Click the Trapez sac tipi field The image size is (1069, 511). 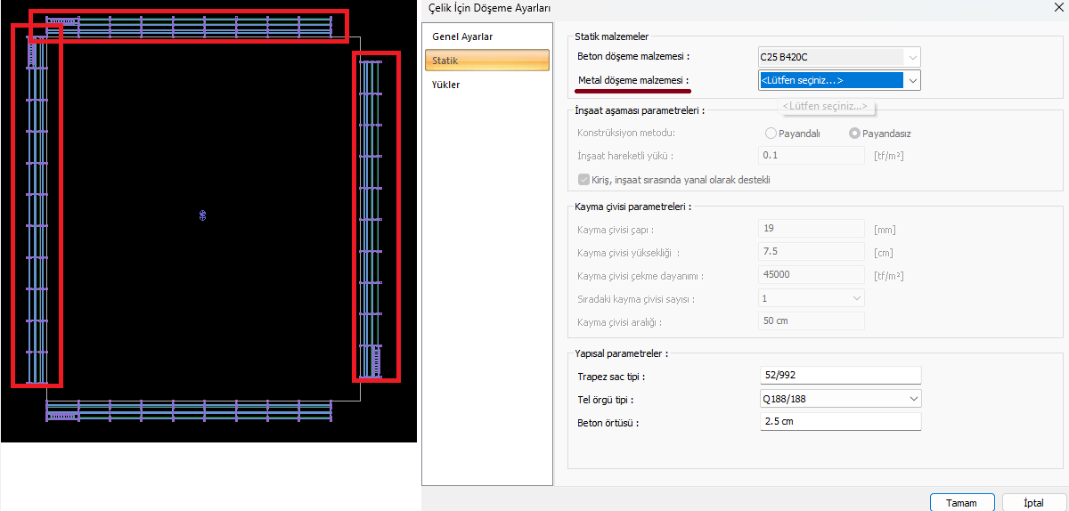coord(839,375)
